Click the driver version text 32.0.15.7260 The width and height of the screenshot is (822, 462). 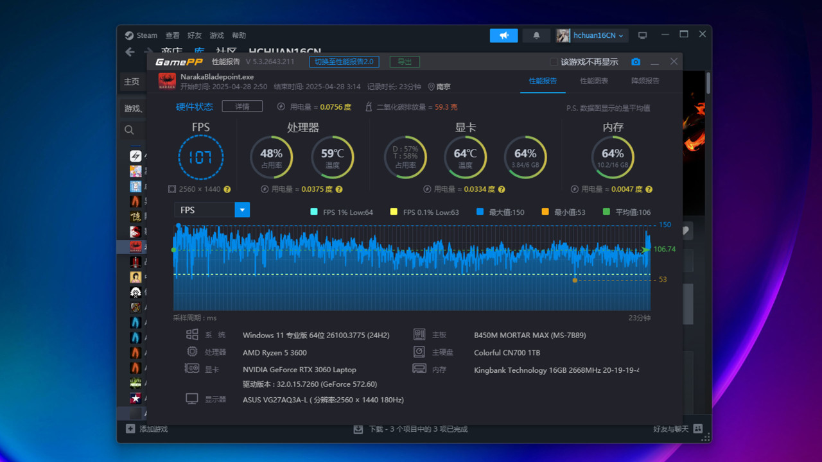[x=310, y=384]
